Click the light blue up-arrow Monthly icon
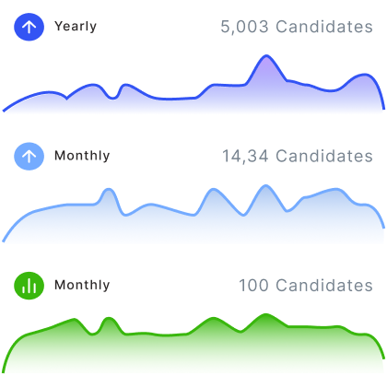 [x=29, y=157]
